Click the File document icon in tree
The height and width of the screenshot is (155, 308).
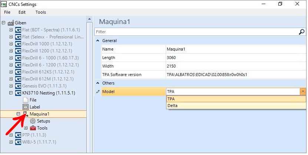click(26, 100)
